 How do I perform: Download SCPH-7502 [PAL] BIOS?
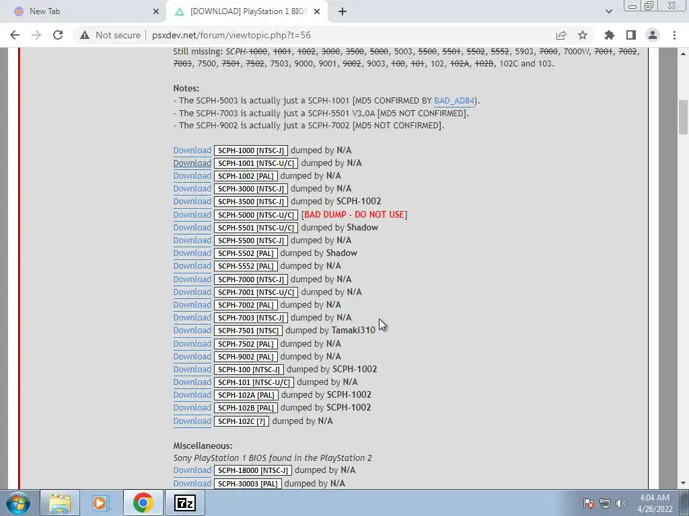(x=192, y=344)
